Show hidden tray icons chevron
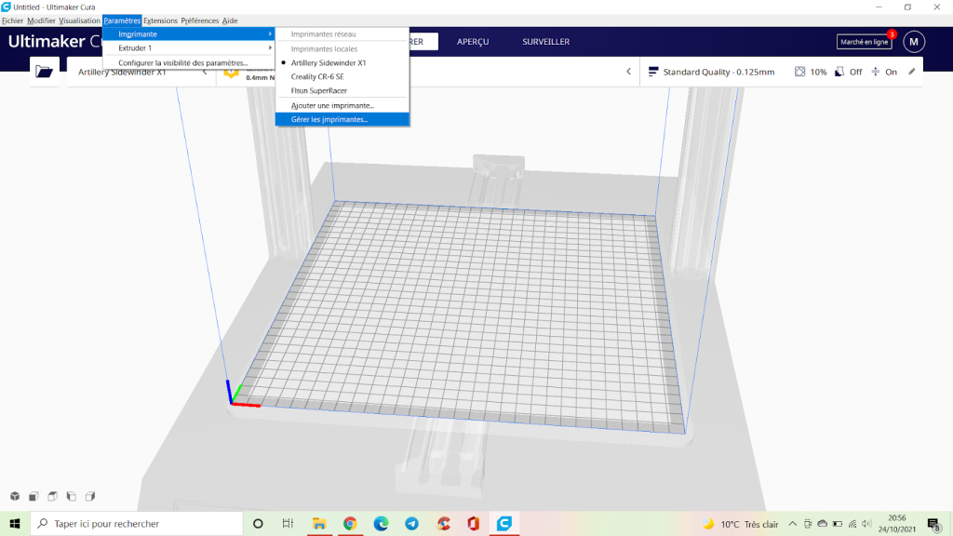 click(x=793, y=524)
